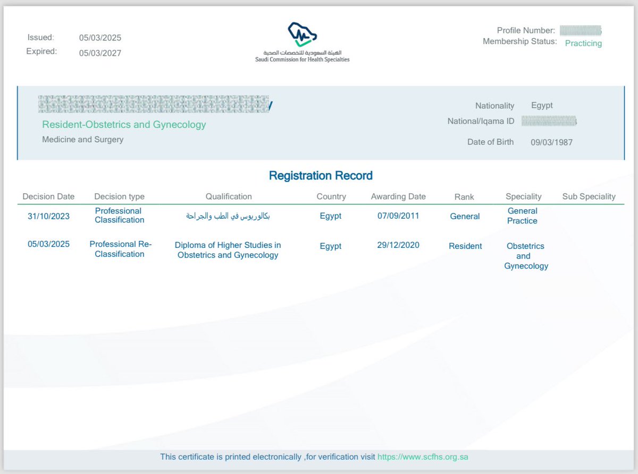Select the Decision Date column header
This screenshot has height=474, width=638.
point(49,196)
